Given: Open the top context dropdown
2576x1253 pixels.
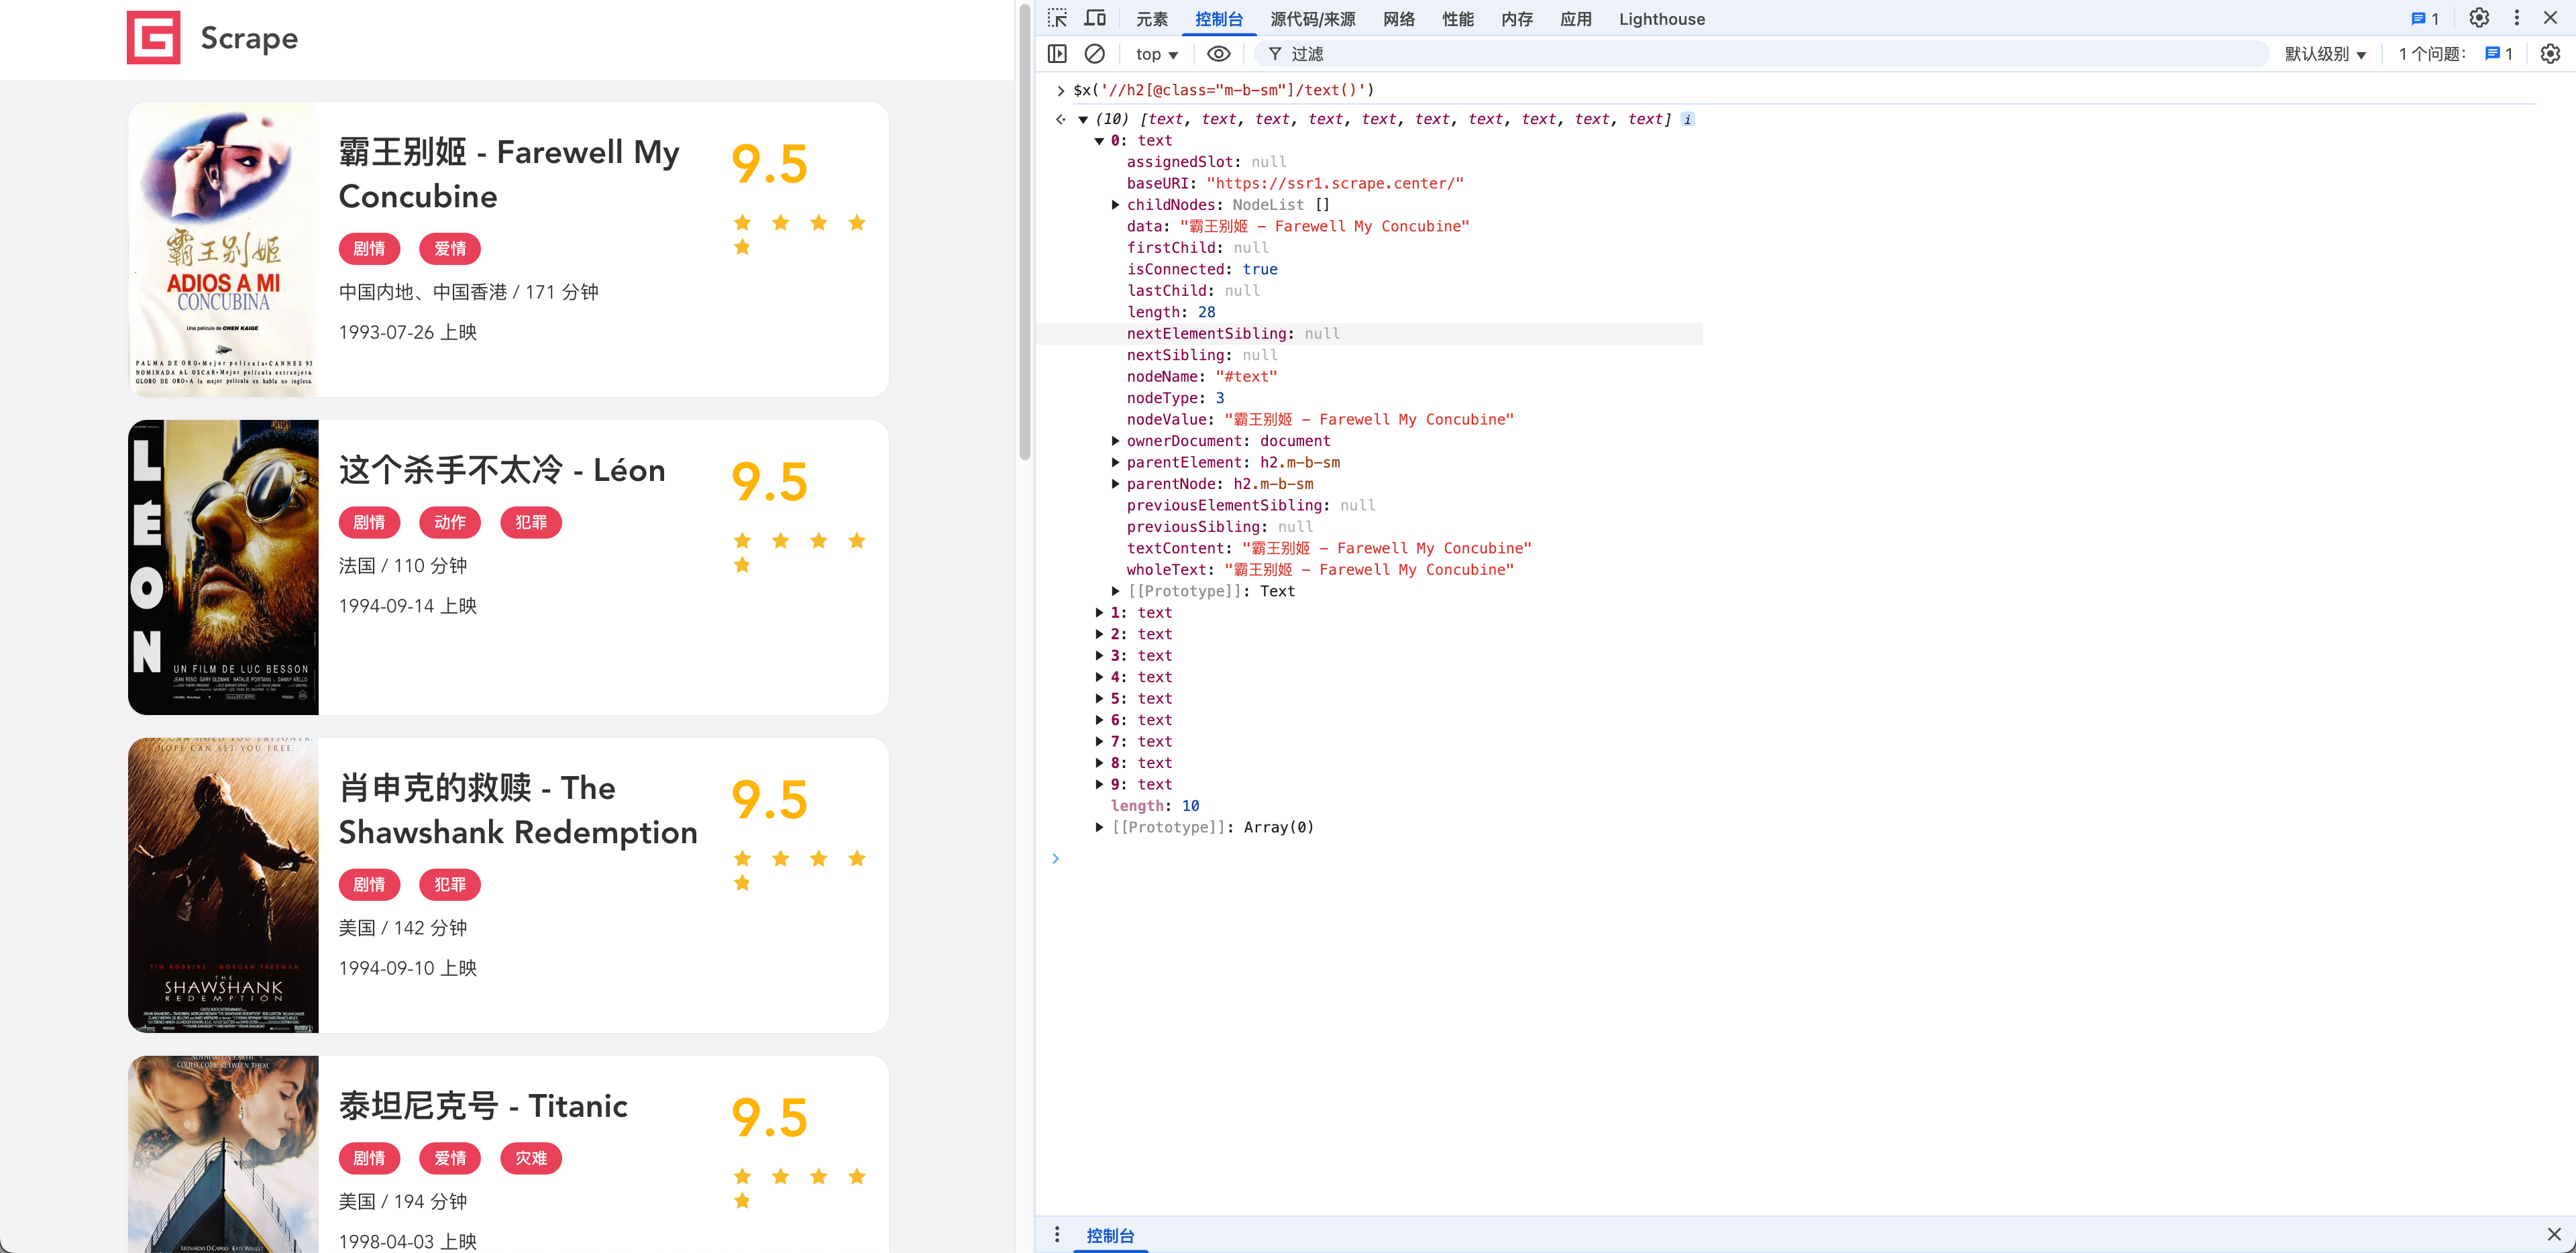Looking at the screenshot, I should 1156,54.
